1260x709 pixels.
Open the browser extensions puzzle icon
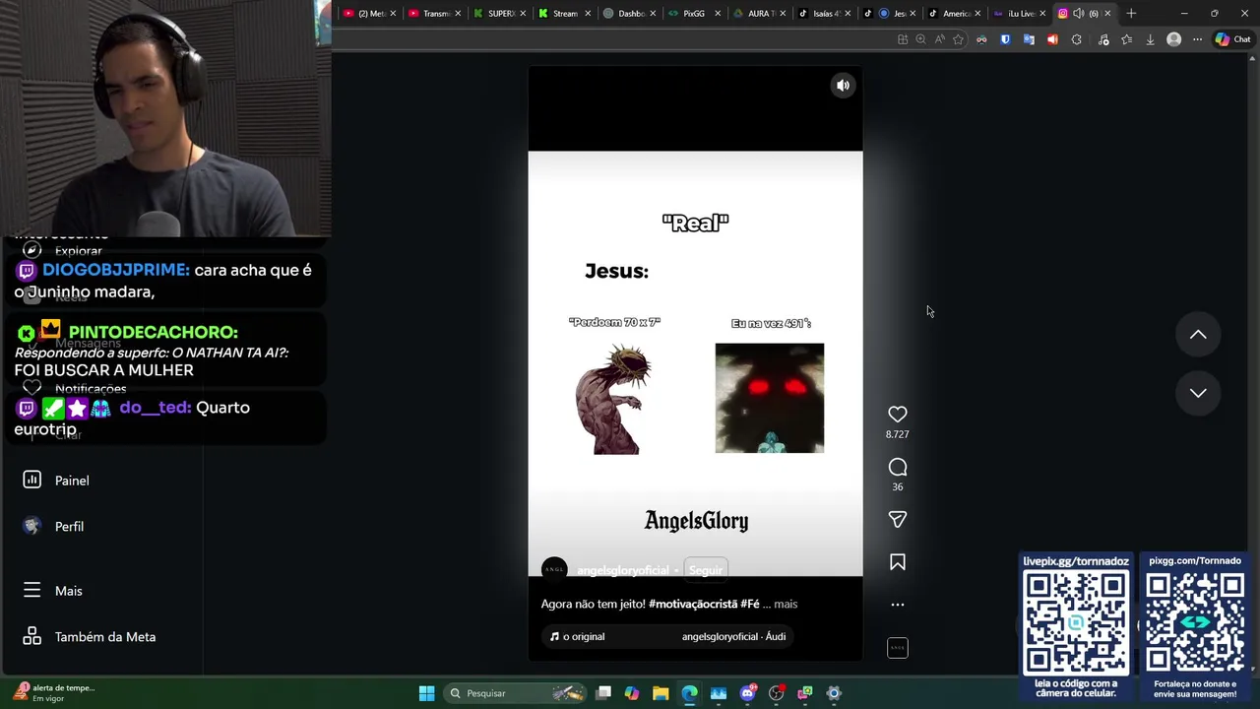1076,39
